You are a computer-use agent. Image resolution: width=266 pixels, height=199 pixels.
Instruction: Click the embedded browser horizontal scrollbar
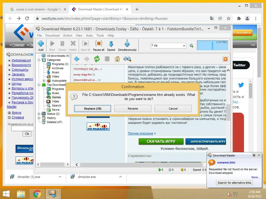[141, 165]
